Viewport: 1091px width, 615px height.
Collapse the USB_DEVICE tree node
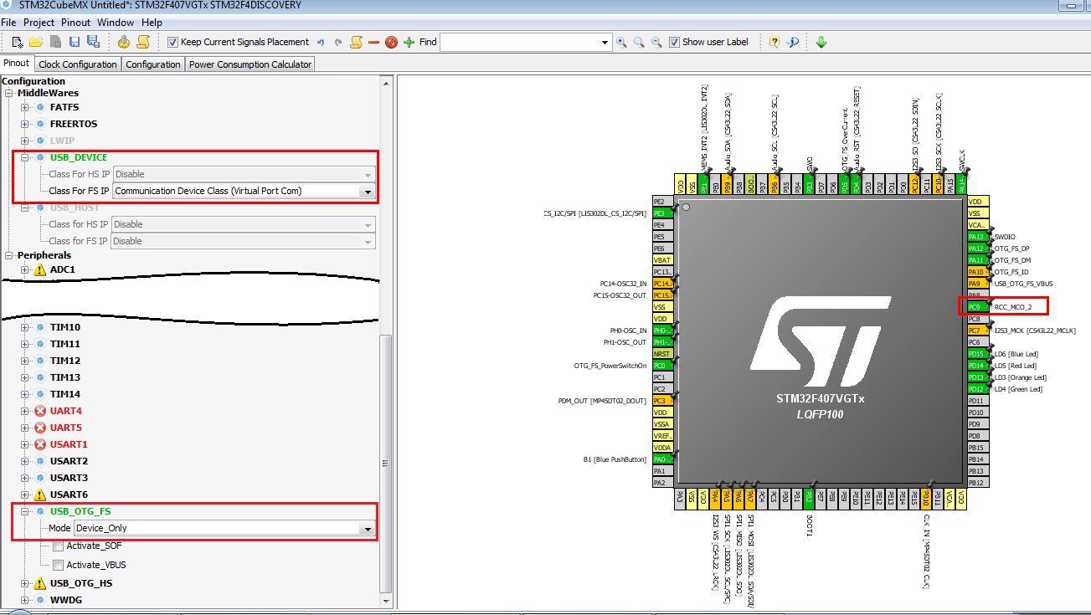(x=25, y=157)
